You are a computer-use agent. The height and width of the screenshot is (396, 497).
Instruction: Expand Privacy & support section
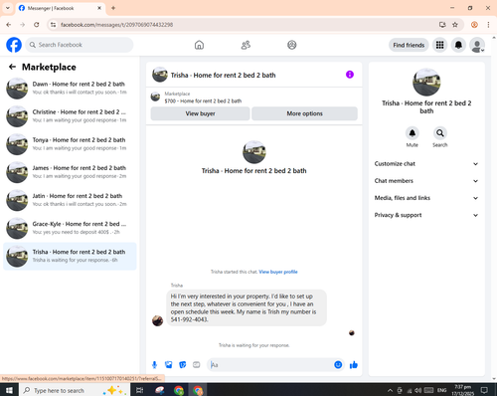(426, 215)
